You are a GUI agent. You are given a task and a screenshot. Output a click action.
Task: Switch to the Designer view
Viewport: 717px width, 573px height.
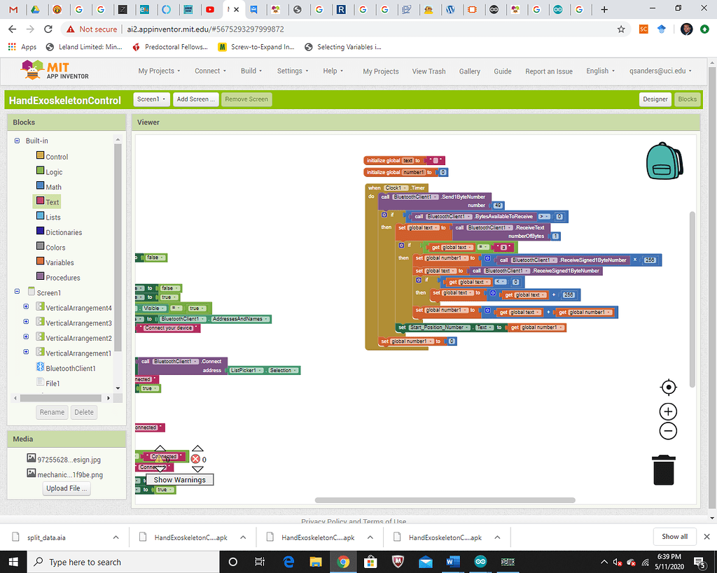[655, 99]
